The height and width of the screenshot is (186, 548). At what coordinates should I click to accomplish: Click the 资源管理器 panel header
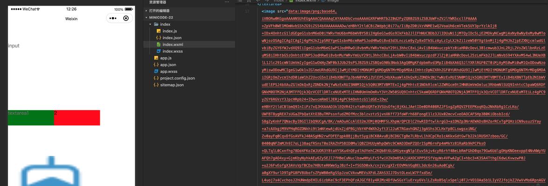pyautogui.click(x=158, y=2)
